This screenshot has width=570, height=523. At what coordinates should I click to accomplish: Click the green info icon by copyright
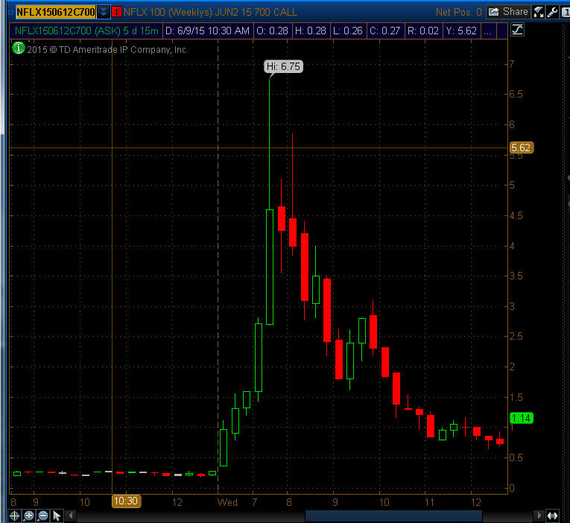tap(19, 49)
